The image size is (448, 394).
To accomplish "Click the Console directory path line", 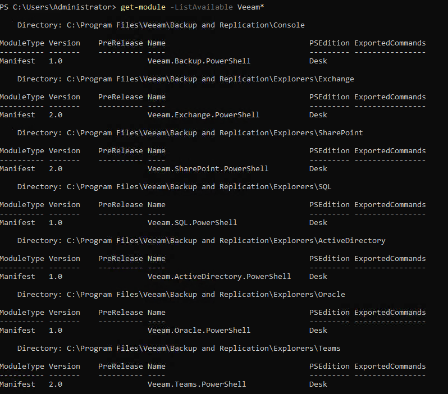I will pyautogui.click(x=161, y=25).
